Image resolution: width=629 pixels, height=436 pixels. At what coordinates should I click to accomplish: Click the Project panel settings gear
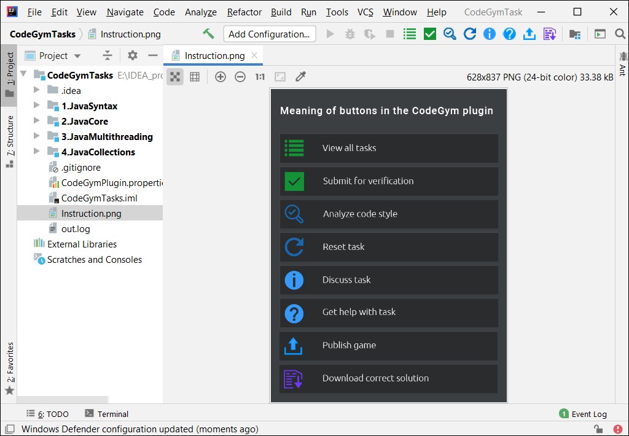click(133, 55)
